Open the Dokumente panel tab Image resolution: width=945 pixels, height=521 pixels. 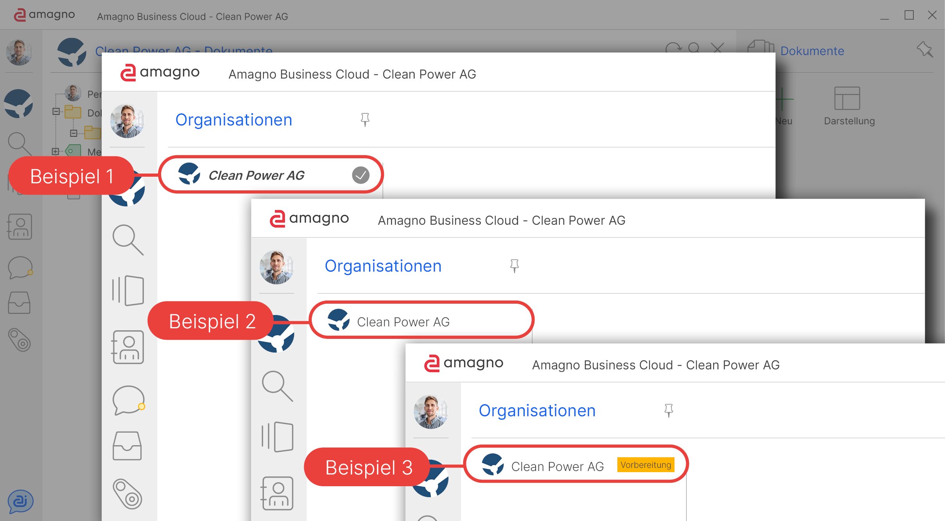[812, 51]
